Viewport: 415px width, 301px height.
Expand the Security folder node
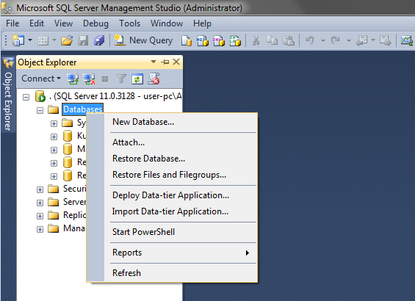[40, 189]
